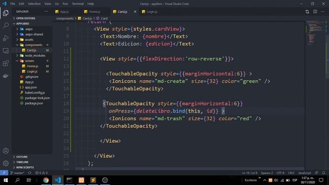Open the Edit menu
The width and height of the screenshot is (329, 185).
(x=22, y=4)
